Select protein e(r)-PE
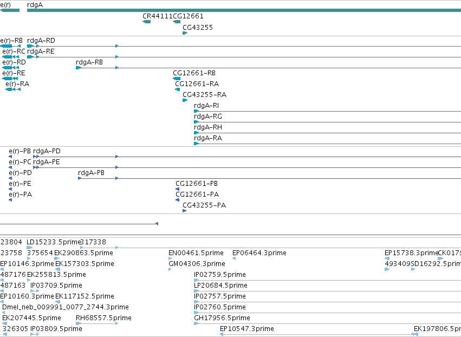 point(20,184)
